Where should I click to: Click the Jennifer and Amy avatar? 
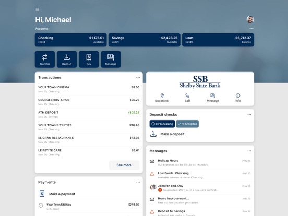(x=153, y=187)
